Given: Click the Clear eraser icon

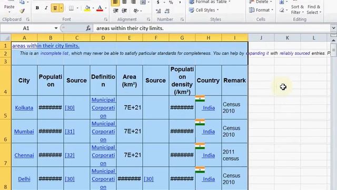Looking at the screenshot, I should point(282,10).
